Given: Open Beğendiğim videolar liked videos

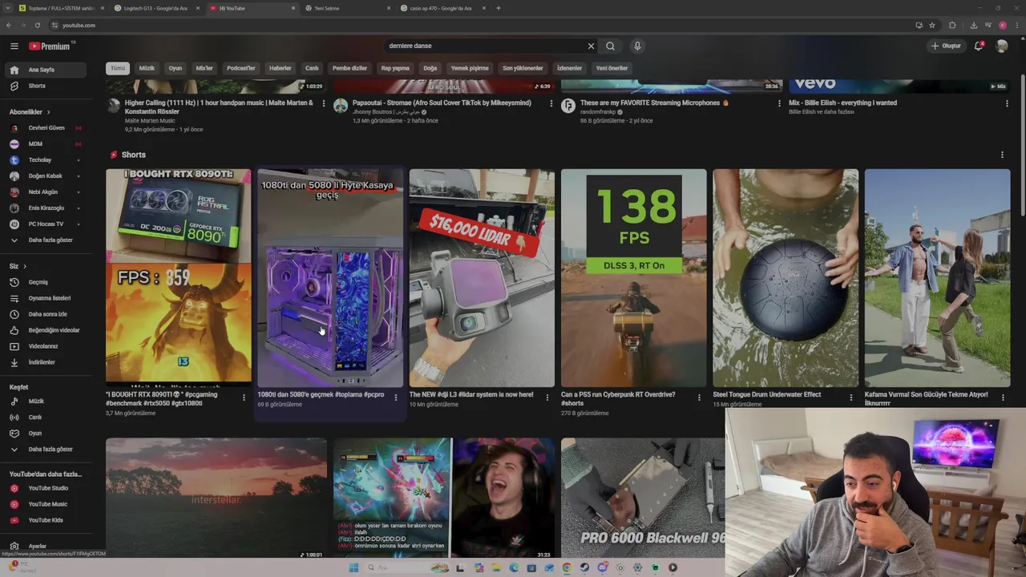Looking at the screenshot, I should [x=46, y=330].
